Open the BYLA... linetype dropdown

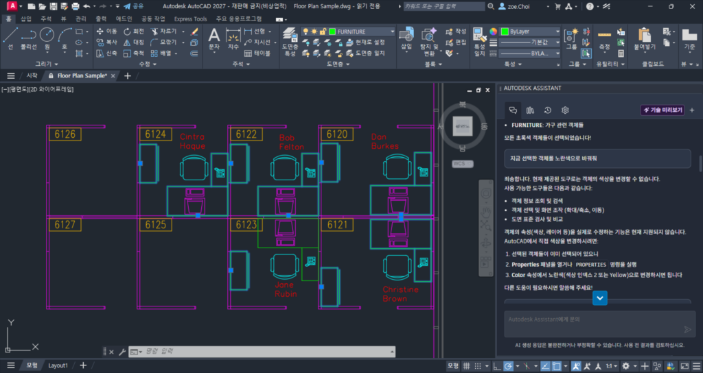(x=557, y=53)
